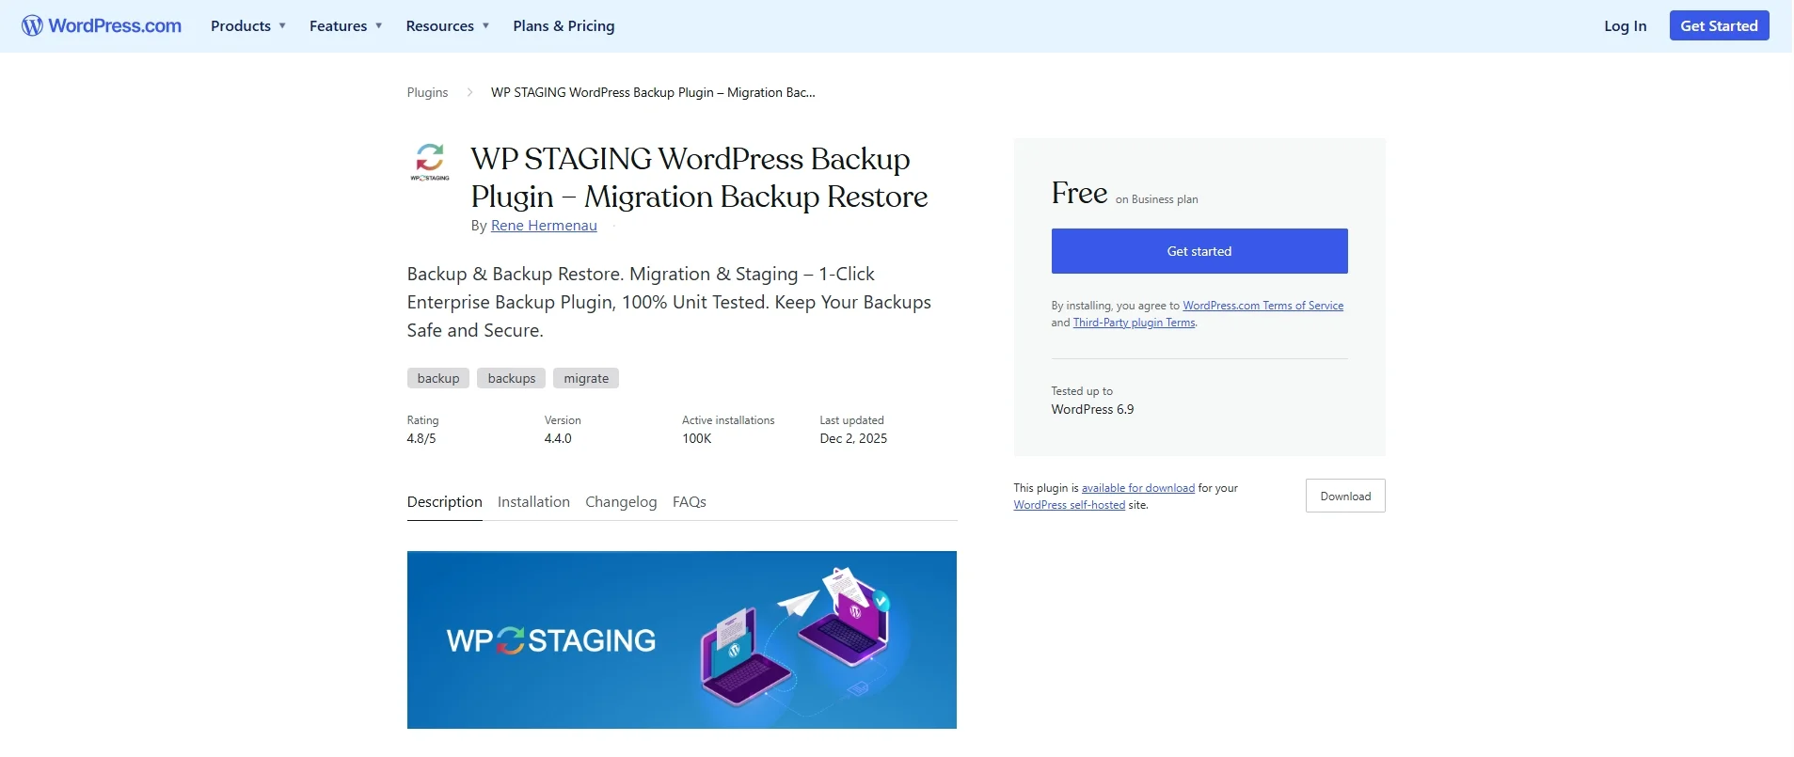Open the Plans & Pricing page
This screenshot has height=757, width=1794.
[x=564, y=26]
